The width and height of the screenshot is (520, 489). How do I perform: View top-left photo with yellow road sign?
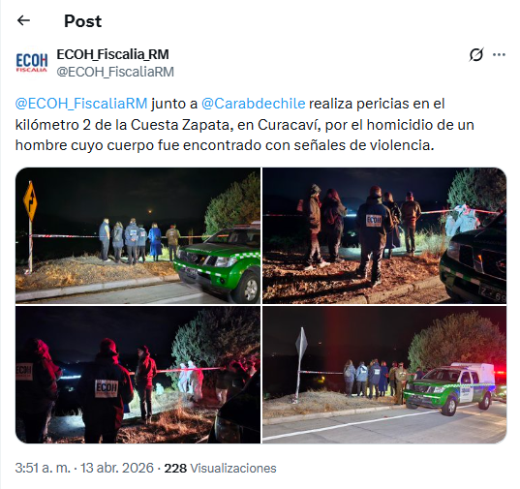pyautogui.click(x=138, y=235)
